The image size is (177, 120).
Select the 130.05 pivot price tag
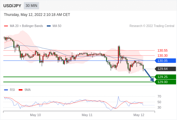165,61
